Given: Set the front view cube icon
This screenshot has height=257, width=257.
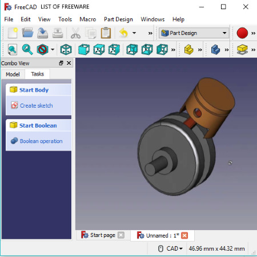Looking at the screenshot, I should coord(84,50).
